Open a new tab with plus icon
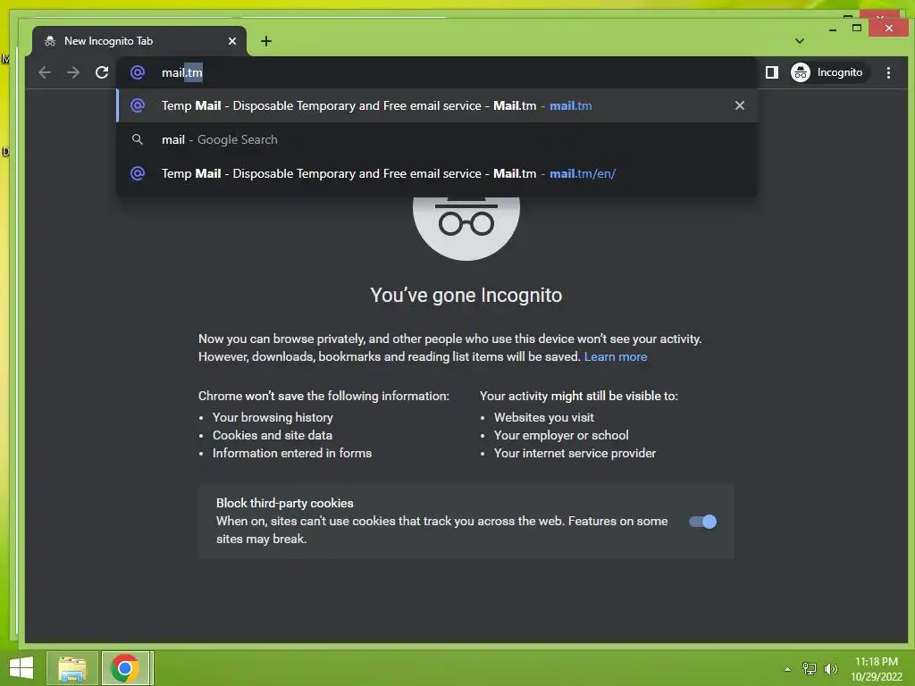 pos(266,41)
